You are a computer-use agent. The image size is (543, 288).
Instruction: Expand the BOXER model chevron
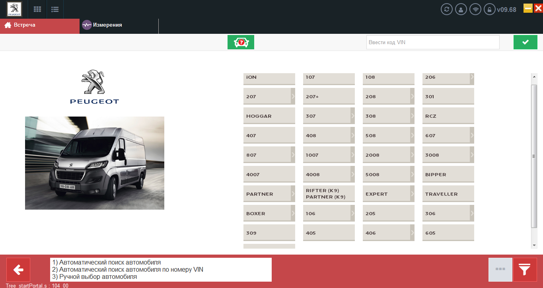click(293, 213)
